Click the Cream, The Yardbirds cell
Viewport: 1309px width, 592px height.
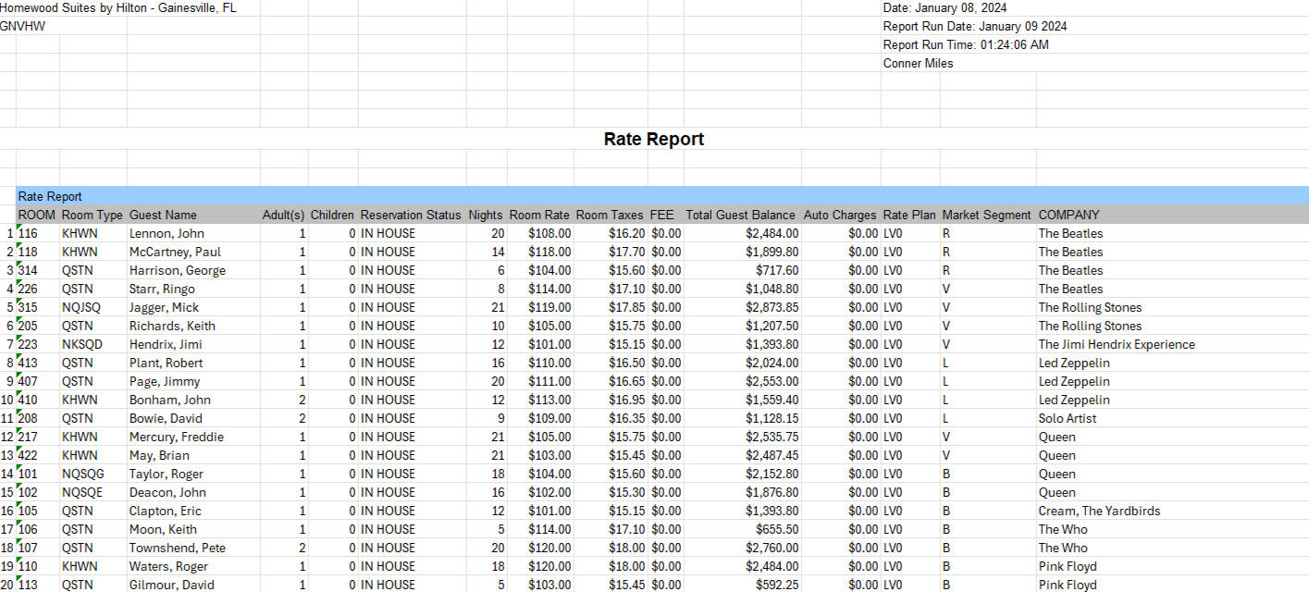coord(1098,511)
